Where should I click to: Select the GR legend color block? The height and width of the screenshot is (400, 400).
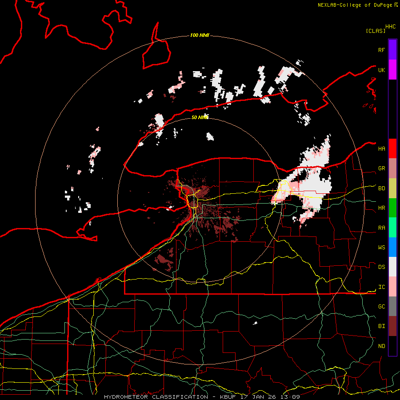(x=392, y=168)
